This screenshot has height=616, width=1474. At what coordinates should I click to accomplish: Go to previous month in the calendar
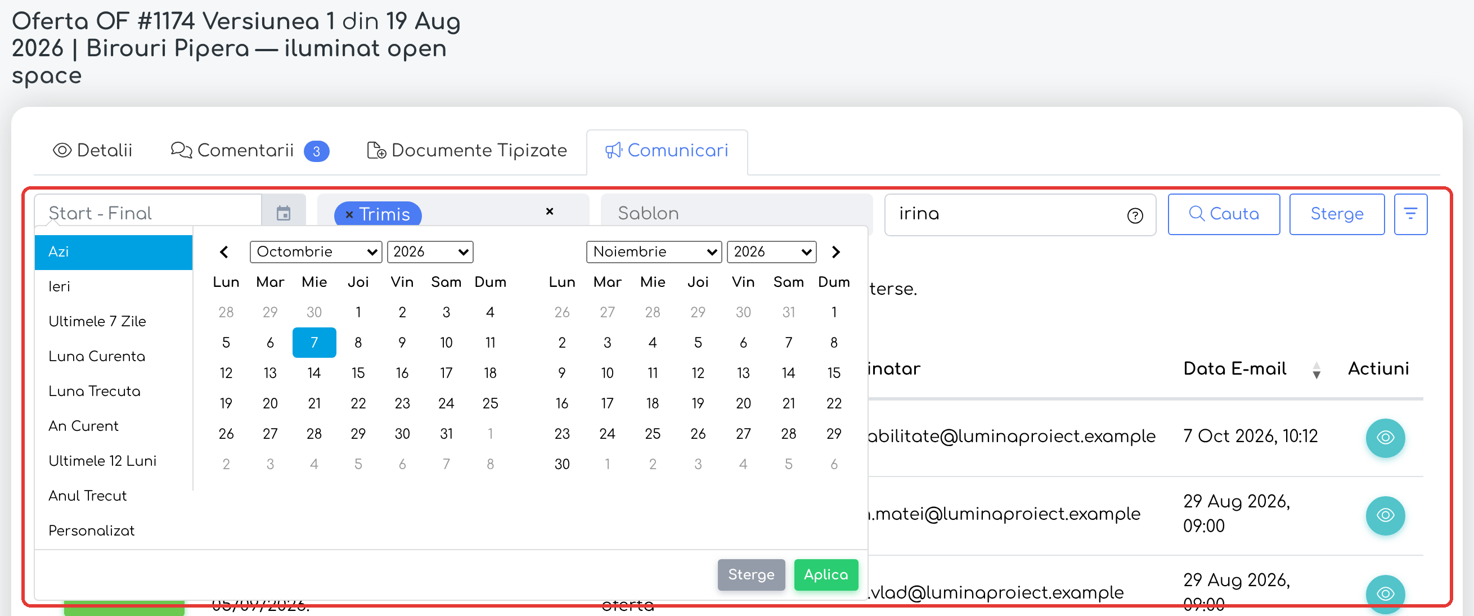tap(224, 252)
